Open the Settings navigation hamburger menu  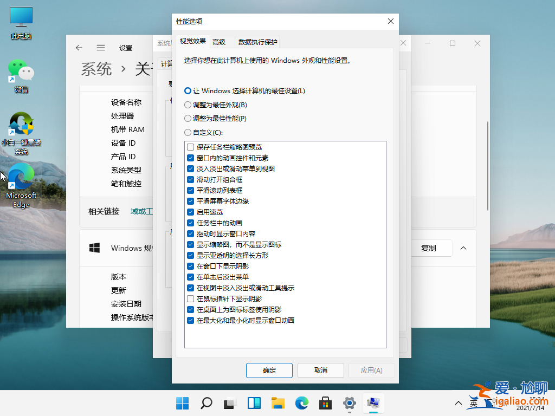tap(100, 48)
